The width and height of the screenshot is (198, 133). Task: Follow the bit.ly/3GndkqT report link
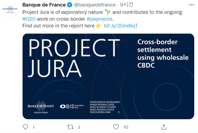click(x=121, y=26)
